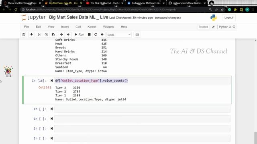
Task: Click the pencil edit mode icon
Action: 213,27
